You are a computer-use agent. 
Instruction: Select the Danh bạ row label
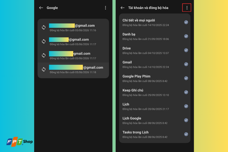(129, 34)
